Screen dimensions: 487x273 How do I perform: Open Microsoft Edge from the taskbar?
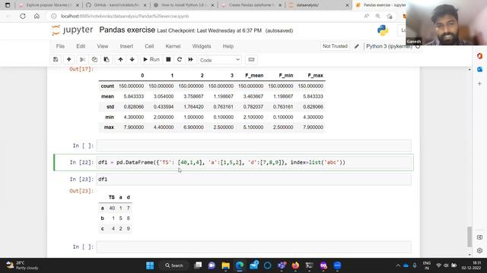coord(240,265)
